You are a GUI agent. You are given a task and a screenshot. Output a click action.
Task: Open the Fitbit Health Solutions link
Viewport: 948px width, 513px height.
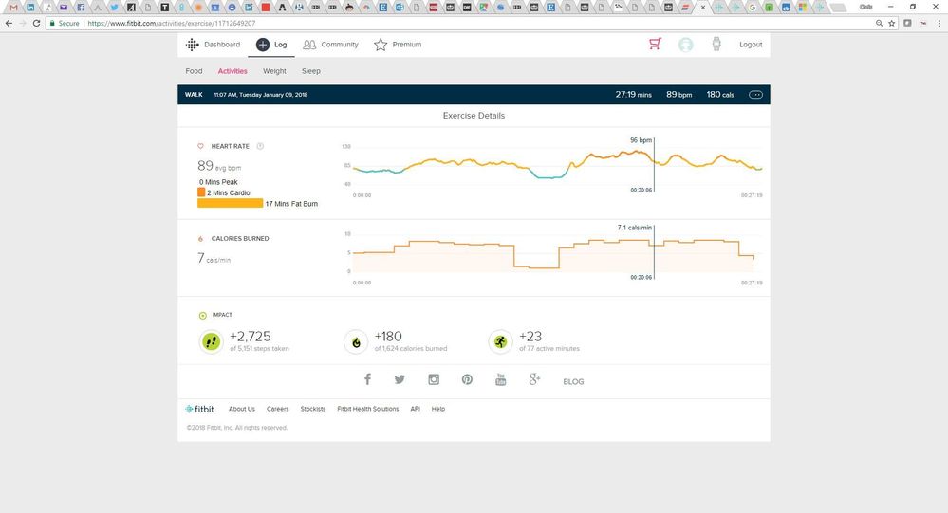click(367, 409)
